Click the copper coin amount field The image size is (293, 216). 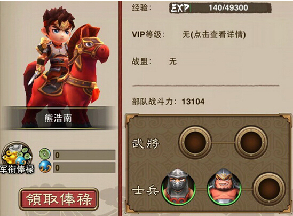pyautogui.click(x=84, y=155)
